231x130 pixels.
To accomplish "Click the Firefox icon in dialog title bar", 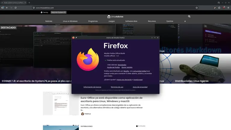I will click(x=73, y=38).
